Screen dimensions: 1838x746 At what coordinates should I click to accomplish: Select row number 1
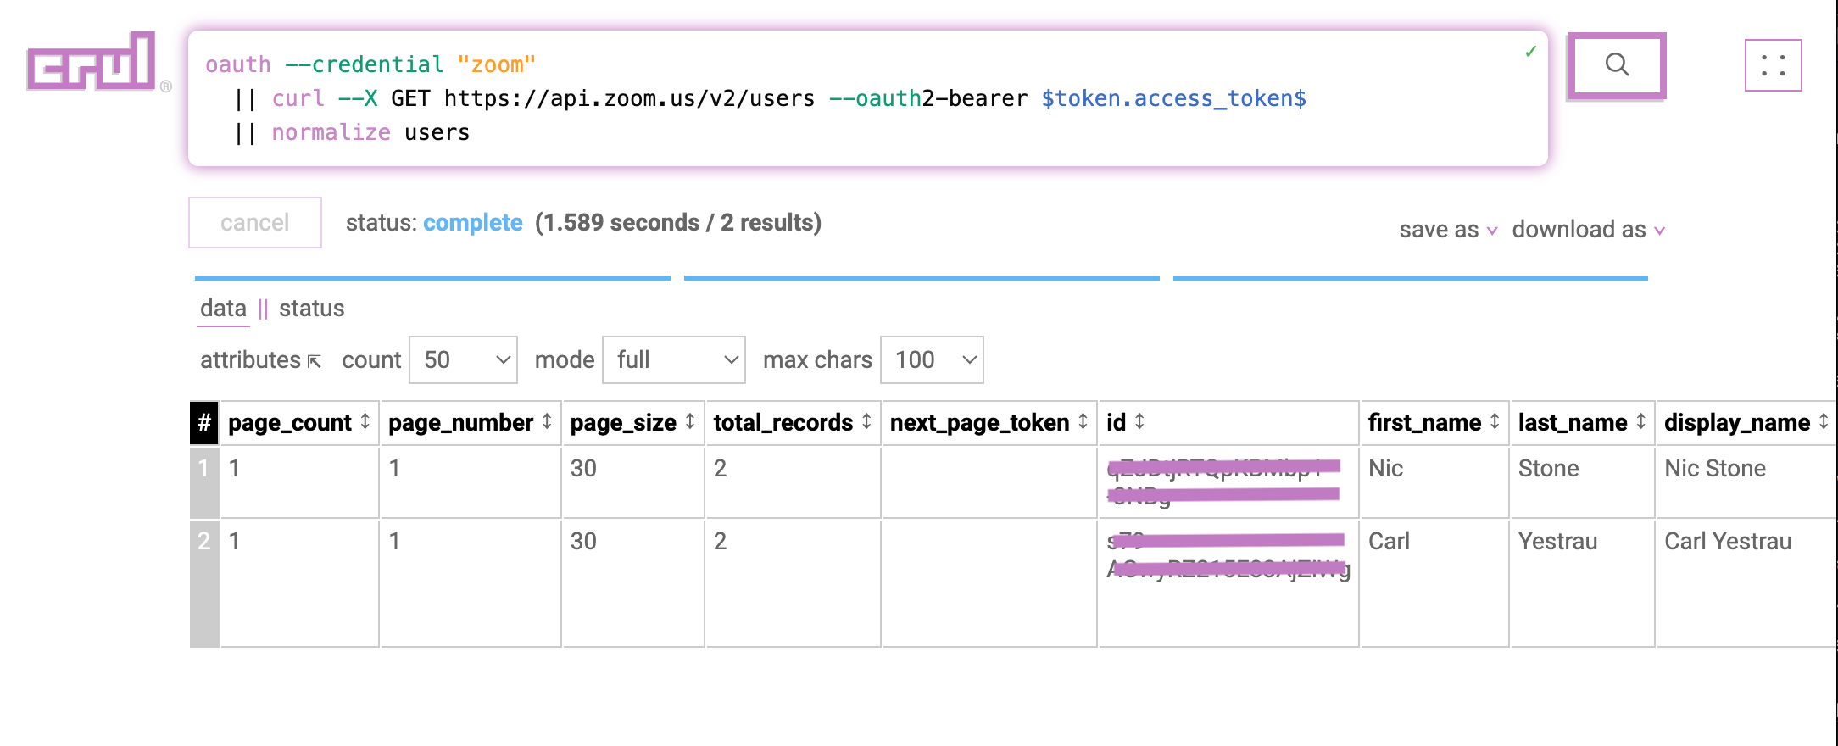click(204, 482)
